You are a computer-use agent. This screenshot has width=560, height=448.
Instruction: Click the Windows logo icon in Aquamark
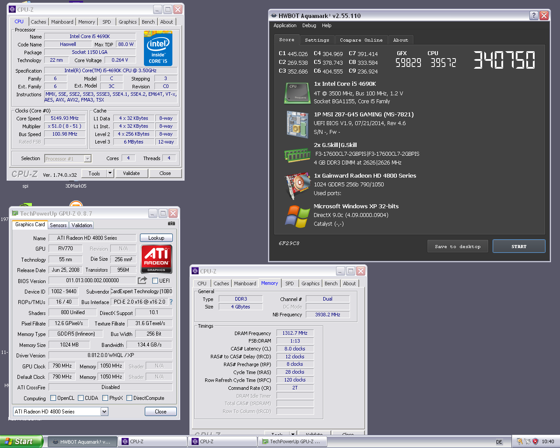coord(297,217)
